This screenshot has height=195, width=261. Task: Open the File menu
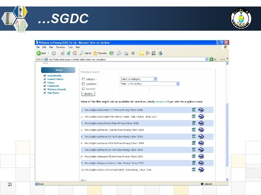point(38,47)
